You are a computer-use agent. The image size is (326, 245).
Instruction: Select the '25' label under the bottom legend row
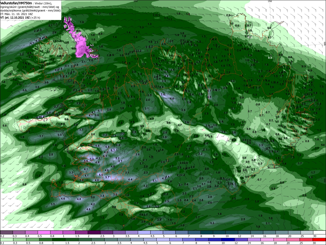301,243
